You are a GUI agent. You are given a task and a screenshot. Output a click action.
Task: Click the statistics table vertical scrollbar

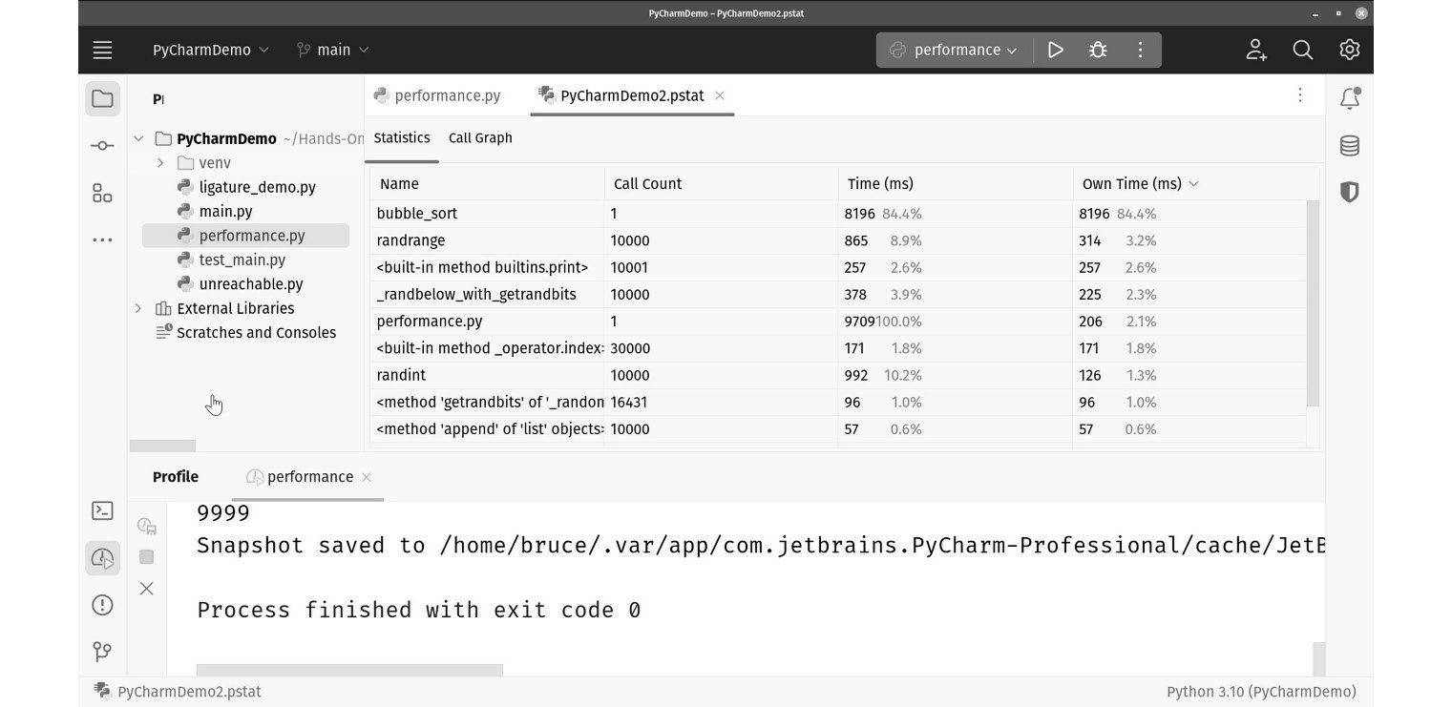coord(1313,303)
